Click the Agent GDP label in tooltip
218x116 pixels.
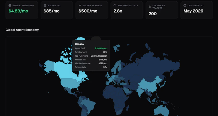pyautogui.click(x=80, y=48)
